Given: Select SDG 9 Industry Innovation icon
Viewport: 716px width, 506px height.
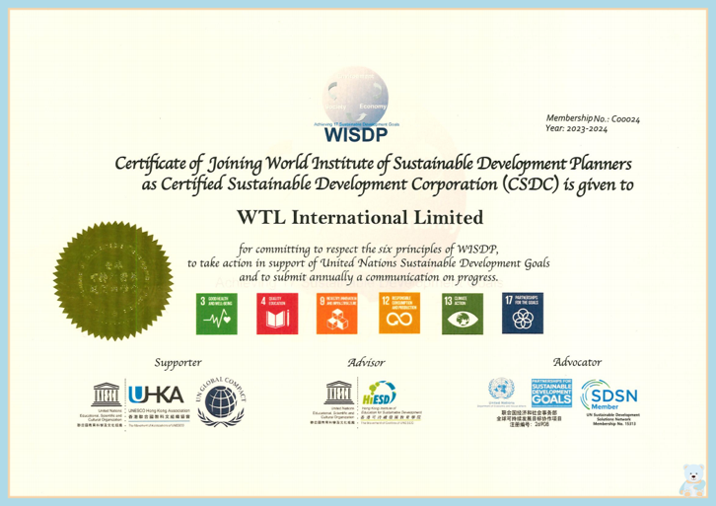Looking at the screenshot, I should (337, 314).
